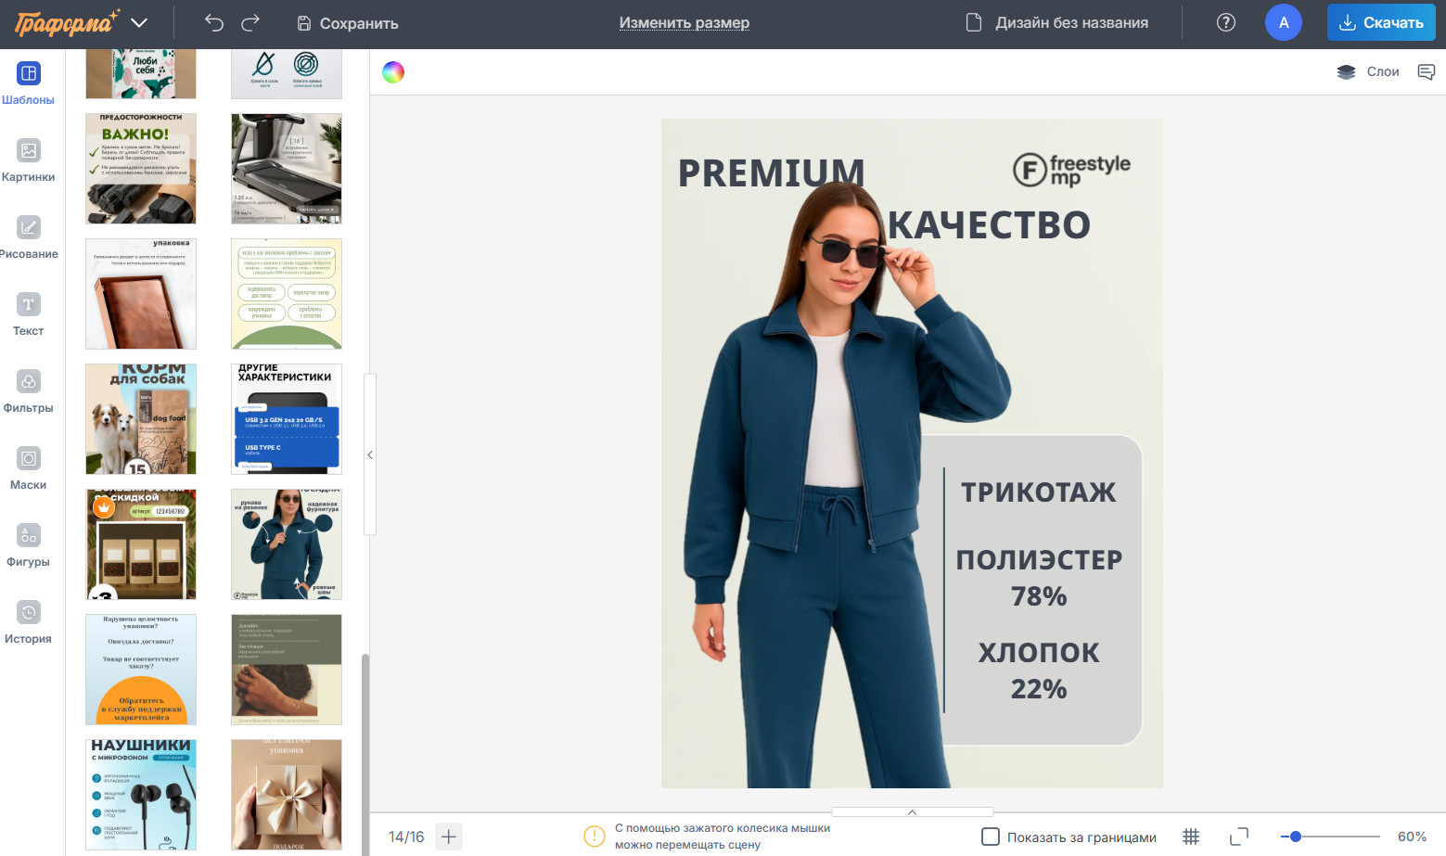
Task: Click the zoom slider handle
Action: (x=1296, y=837)
